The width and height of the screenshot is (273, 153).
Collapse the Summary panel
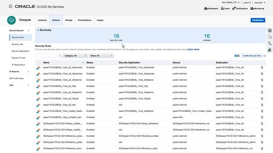(x=38, y=30)
